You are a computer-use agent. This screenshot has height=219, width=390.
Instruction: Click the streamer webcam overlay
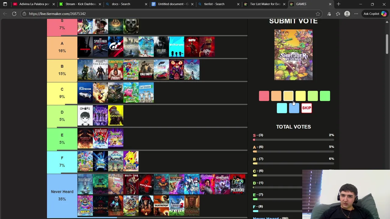pos(346,194)
